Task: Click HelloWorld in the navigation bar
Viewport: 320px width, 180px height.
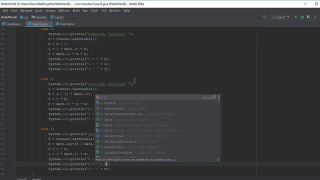Action: [8, 17]
